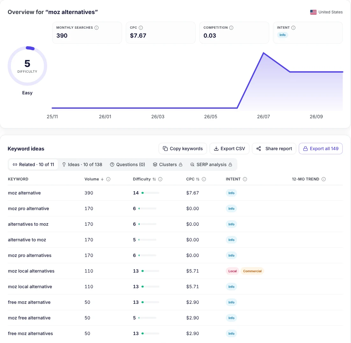Screen dimensions: 351x343
Task: Click volume 110 in moz local alternative row
Action: coord(89,287)
